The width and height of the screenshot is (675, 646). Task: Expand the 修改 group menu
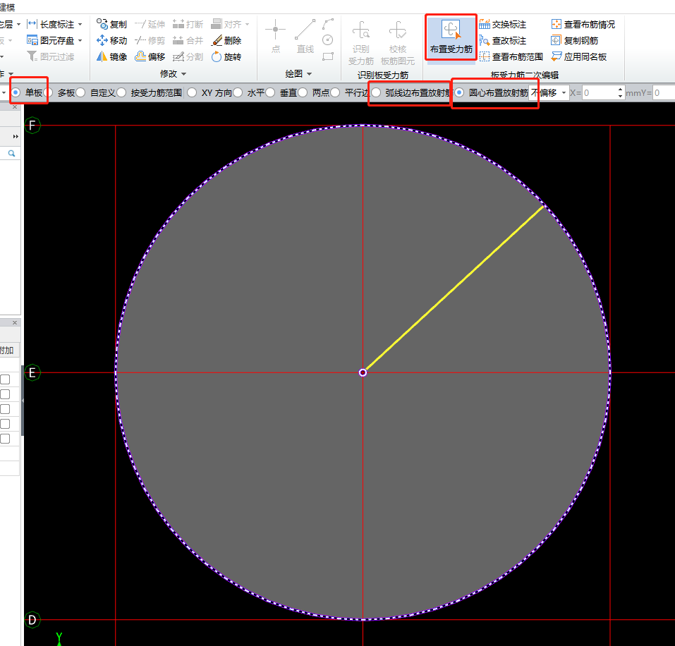click(174, 74)
